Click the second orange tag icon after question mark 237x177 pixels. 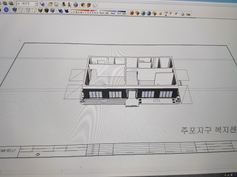tap(154, 14)
